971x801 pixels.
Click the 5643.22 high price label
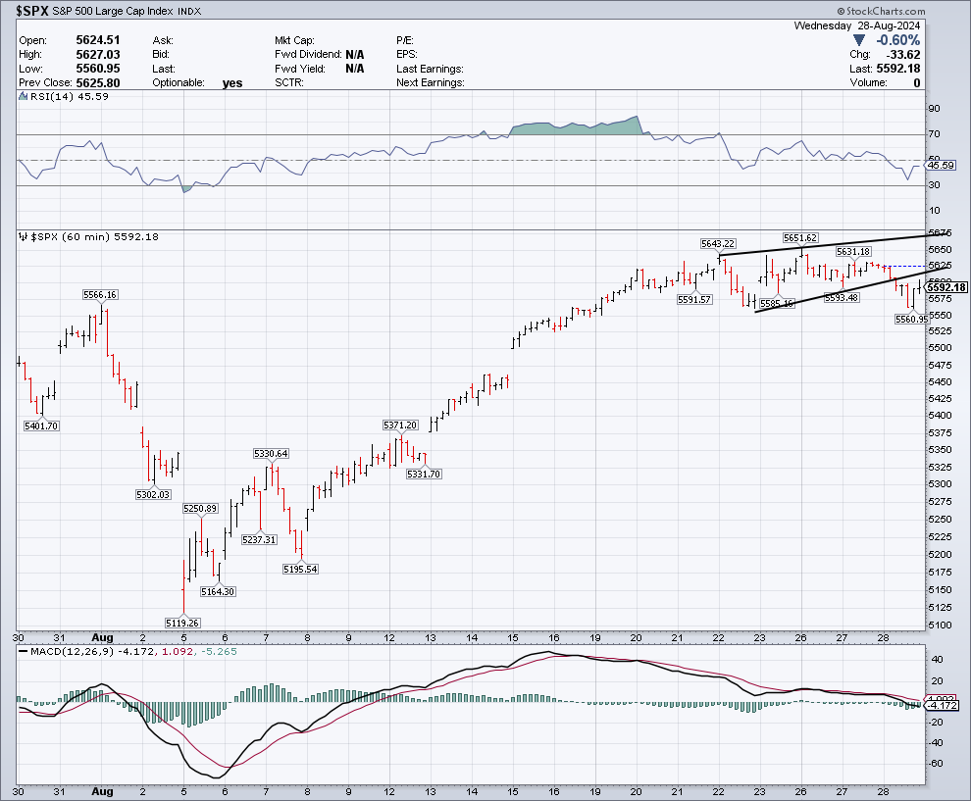coord(718,244)
